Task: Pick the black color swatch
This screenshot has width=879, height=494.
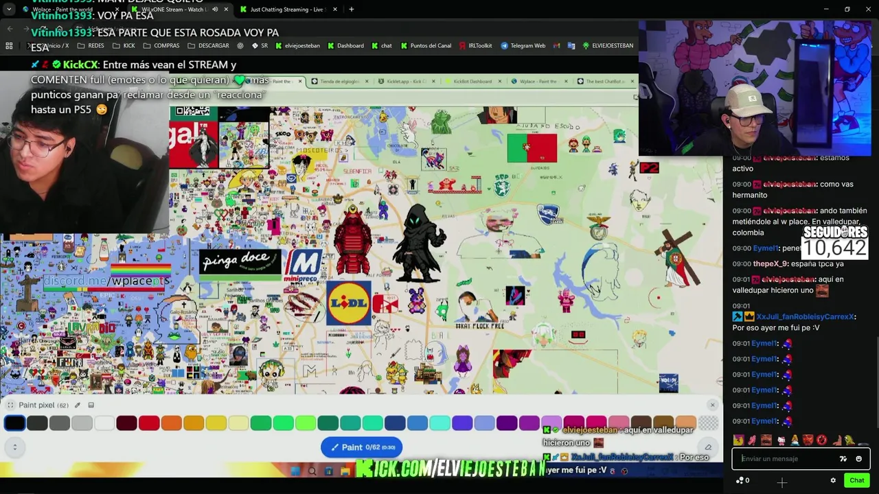Action: (14, 423)
